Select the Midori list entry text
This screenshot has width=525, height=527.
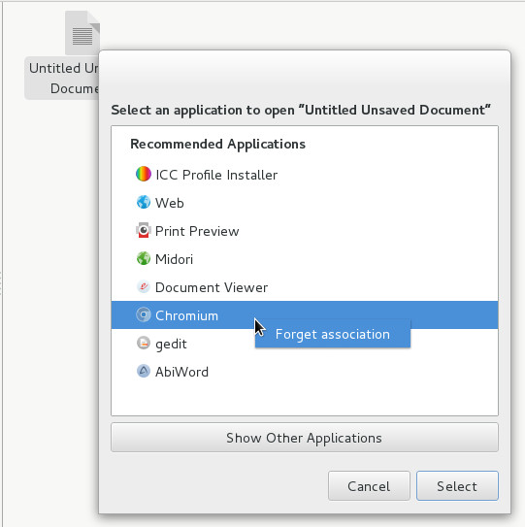point(174,259)
